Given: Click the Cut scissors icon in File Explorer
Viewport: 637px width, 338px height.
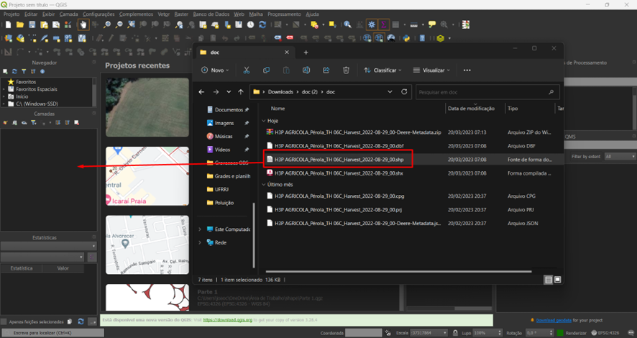Looking at the screenshot, I should coord(246,70).
